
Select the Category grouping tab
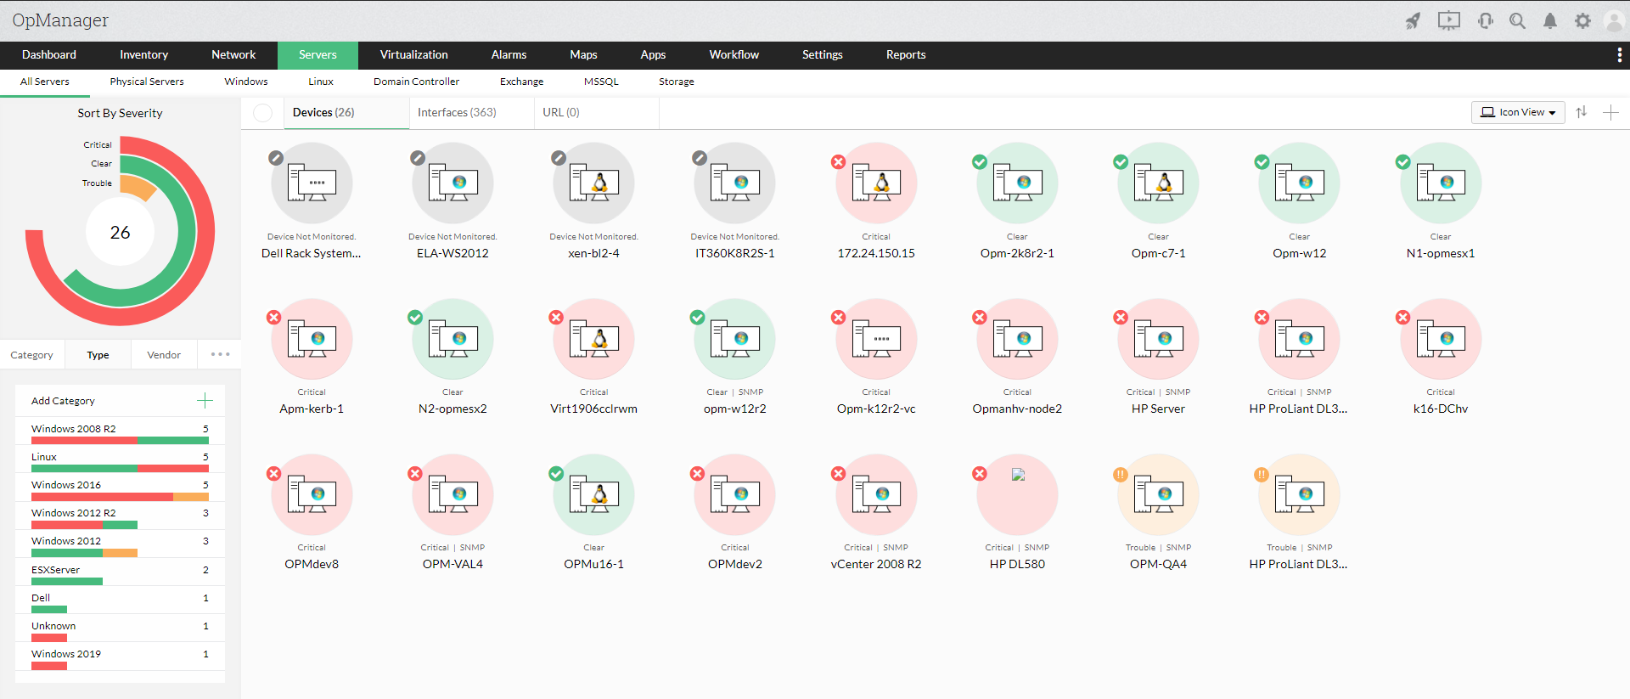point(32,355)
